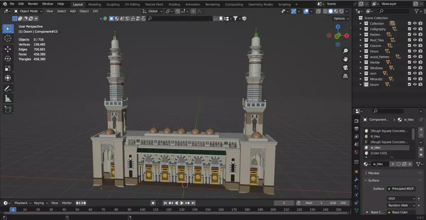The height and width of the screenshot is (220, 426).
Task: Open the Output properties tab
Action: 356,129
